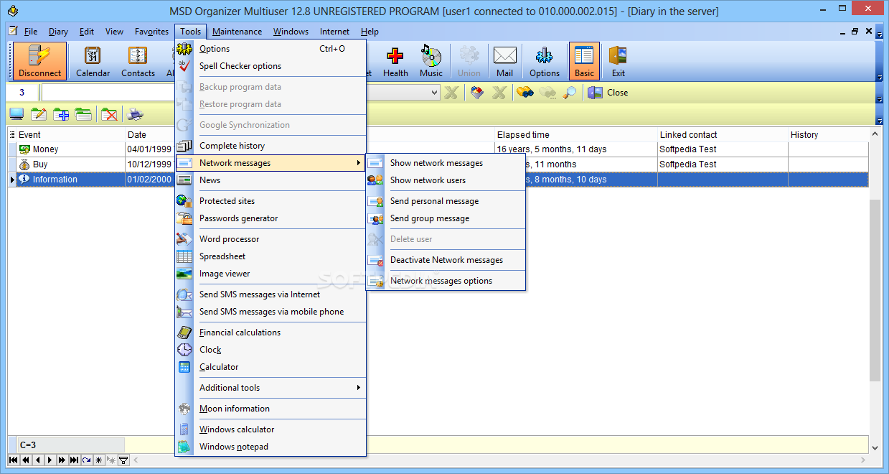Open the Internet menu
The image size is (889, 474).
334,32
